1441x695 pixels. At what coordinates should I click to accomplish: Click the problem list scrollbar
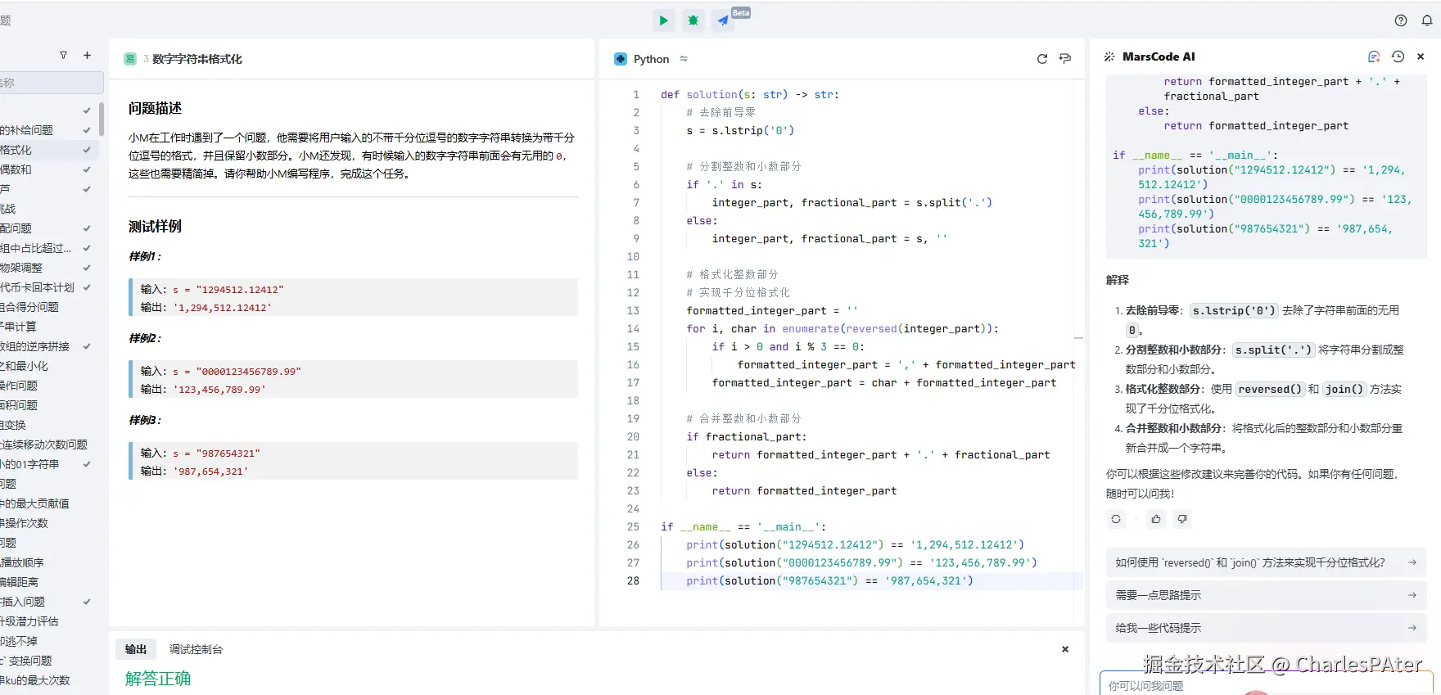102,119
